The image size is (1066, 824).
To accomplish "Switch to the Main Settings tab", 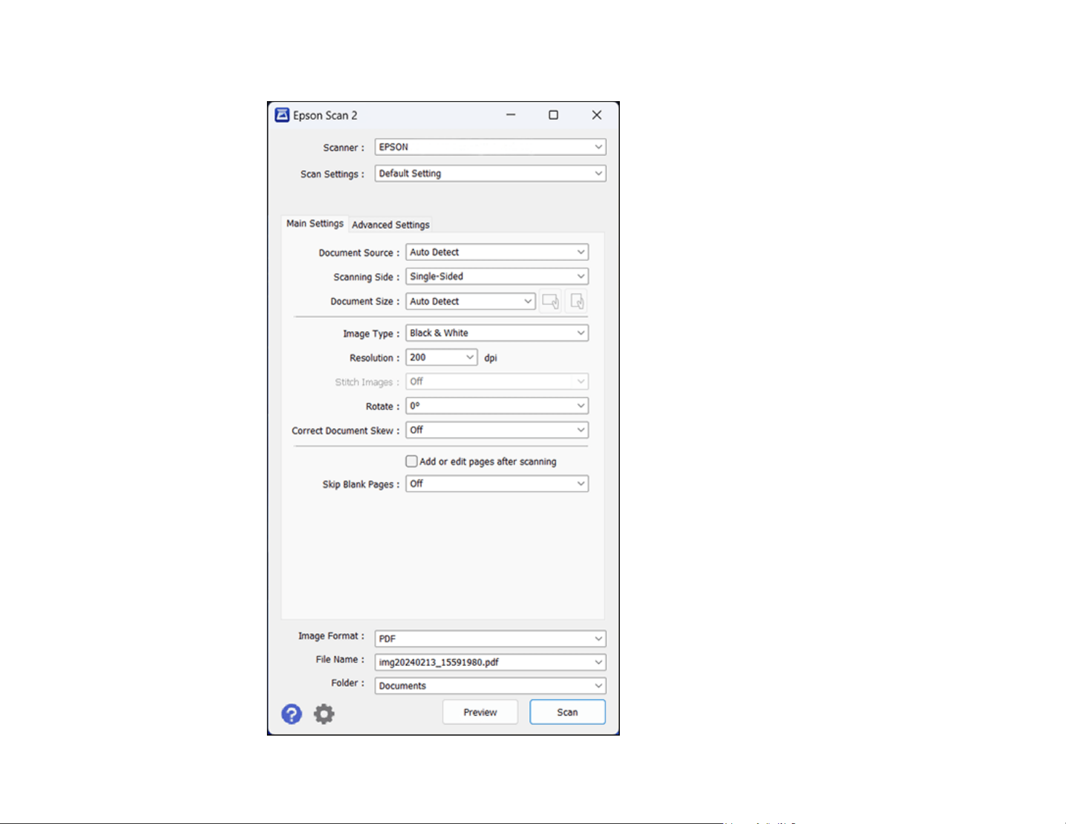I will click(x=315, y=223).
